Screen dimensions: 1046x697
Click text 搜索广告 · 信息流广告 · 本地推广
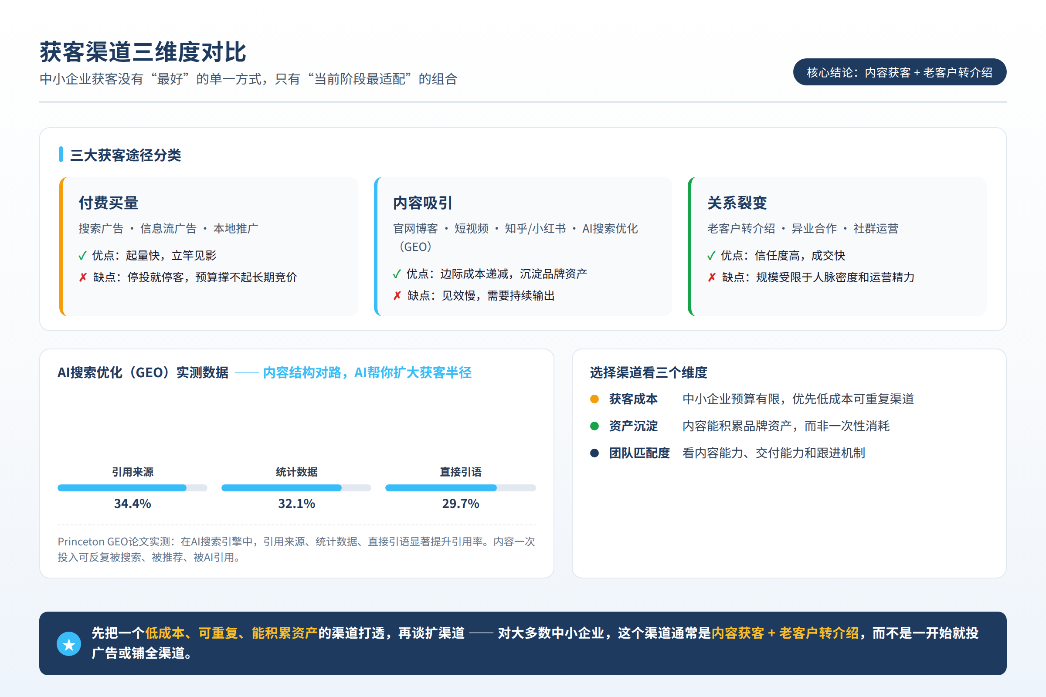click(168, 228)
